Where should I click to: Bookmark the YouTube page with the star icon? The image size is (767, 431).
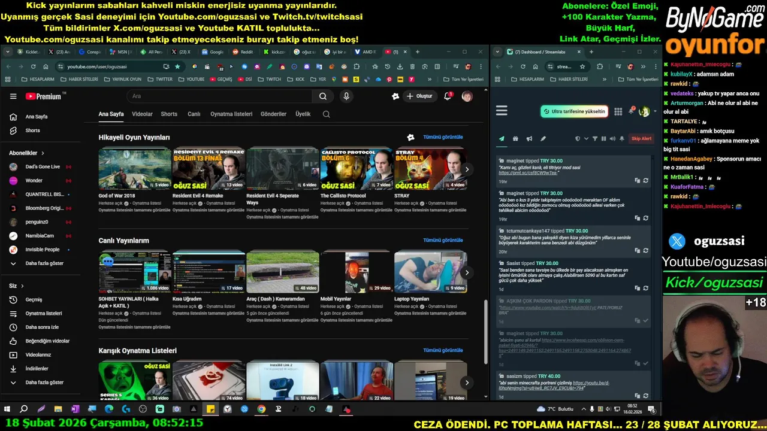pyautogui.click(x=177, y=66)
